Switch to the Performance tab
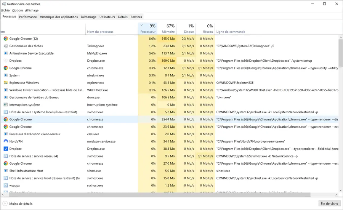The width and height of the screenshot is (343, 210). click(x=28, y=17)
